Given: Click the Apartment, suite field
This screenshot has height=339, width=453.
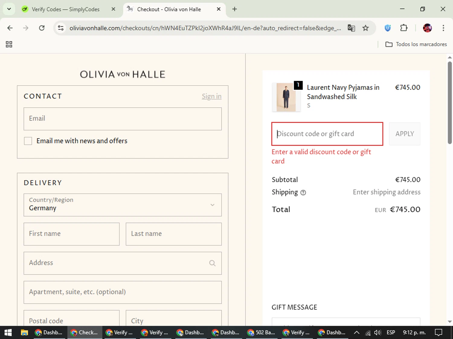Looking at the screenshot, I should (x=123, y=292).
